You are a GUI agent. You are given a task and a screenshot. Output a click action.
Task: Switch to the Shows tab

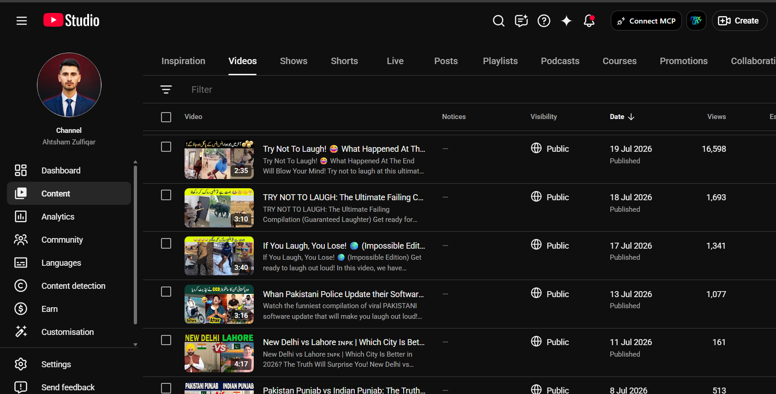(293, 61)
